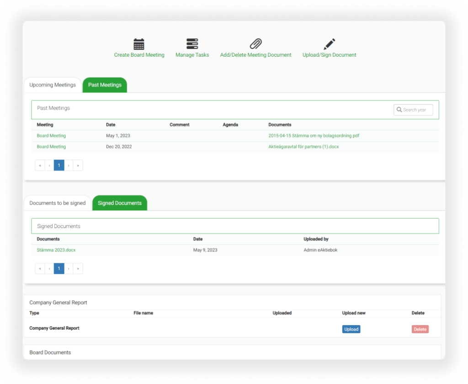Click the Manage Tasks list icon
Image resolution: width=468 pixels, height=384 pixels.
192,43
